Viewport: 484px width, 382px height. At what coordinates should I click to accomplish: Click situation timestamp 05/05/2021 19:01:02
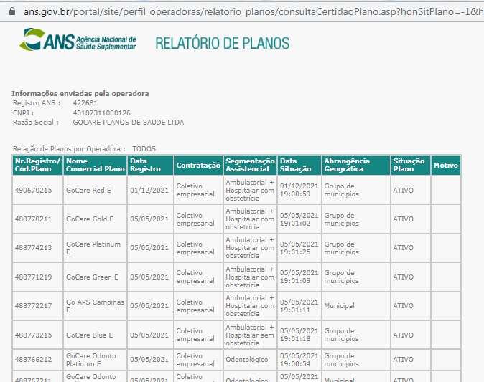pos(299,219)
